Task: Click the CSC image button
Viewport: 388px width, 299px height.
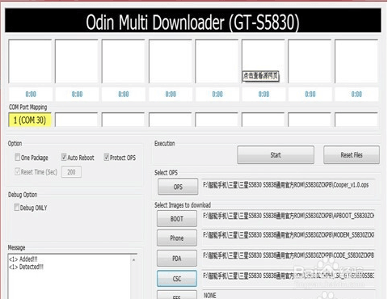Action: (177, 279)
